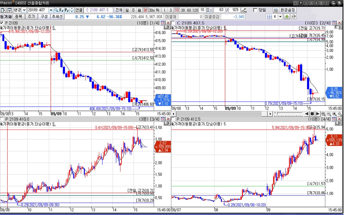Toggle the 월 monthly period button
The image size is (344, 215).
click(139, 10)
